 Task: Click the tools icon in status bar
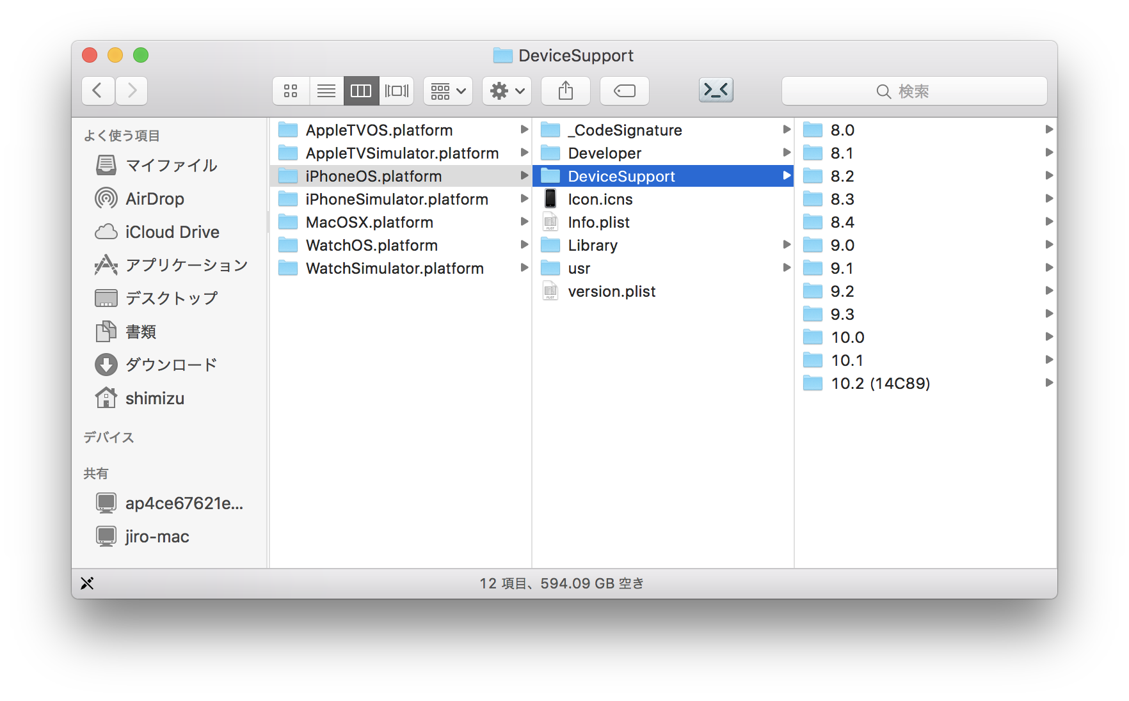(88, 583)
